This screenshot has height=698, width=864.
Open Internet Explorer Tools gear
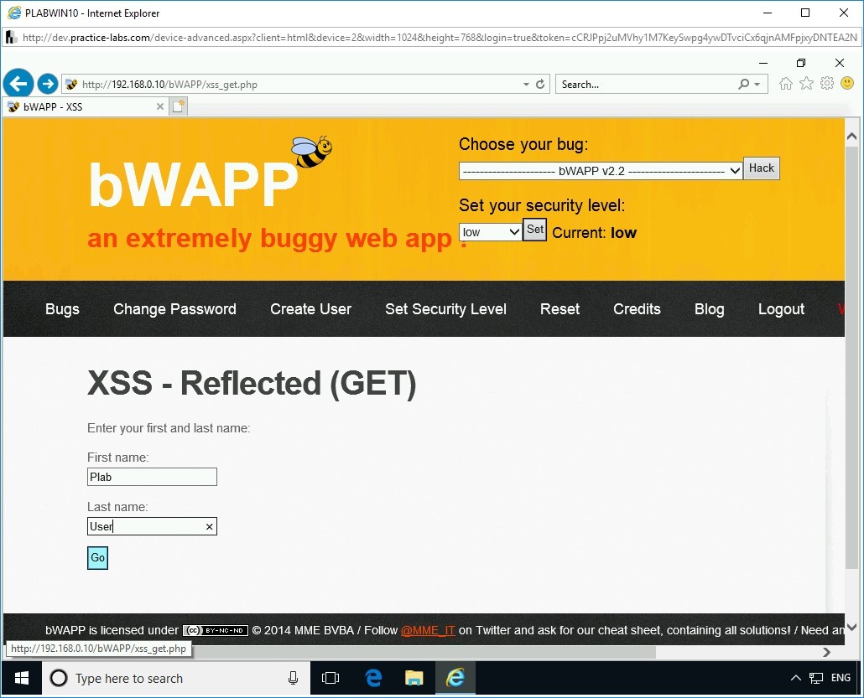[x=827, y=84]
